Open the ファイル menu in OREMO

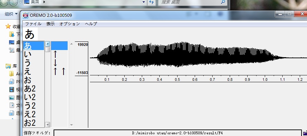[33, 24]
